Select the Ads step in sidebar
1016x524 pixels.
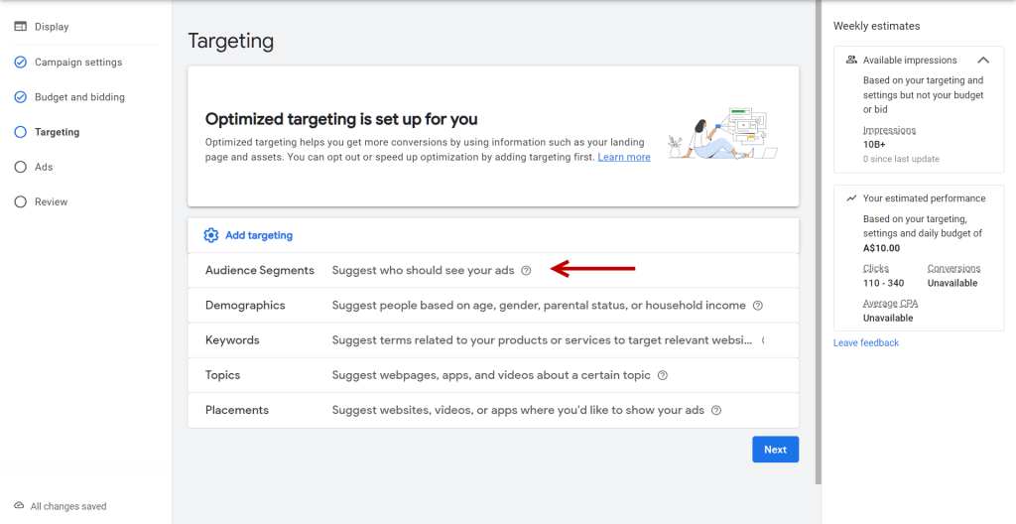44,167
